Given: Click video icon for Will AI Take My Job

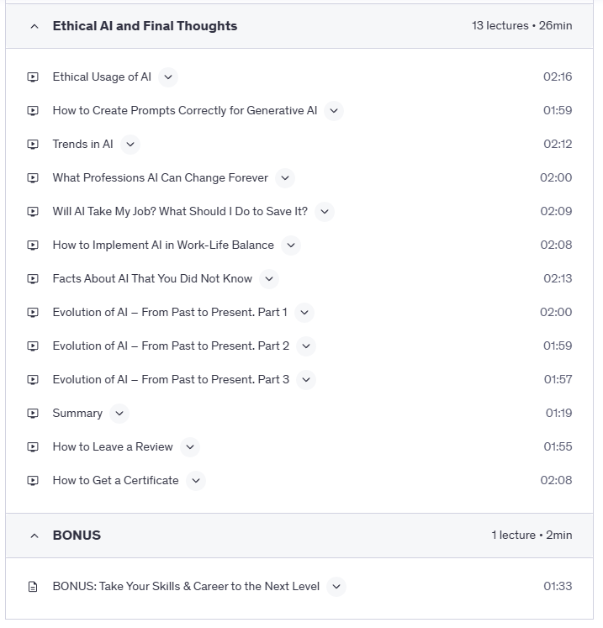Looking at the screenshot, I should click(33, 212).
